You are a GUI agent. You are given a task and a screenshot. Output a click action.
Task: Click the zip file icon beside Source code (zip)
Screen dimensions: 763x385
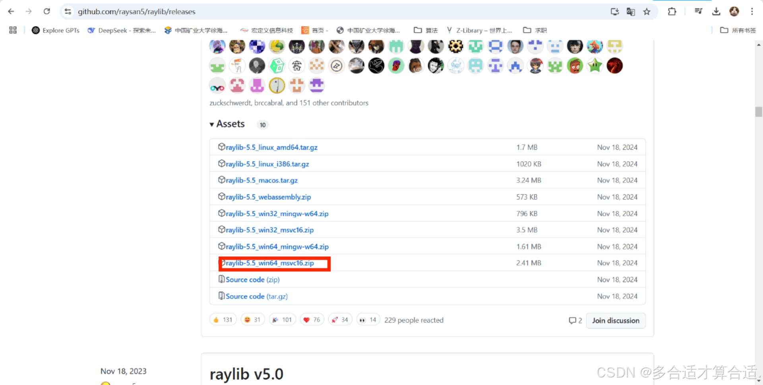click(221, 279)
